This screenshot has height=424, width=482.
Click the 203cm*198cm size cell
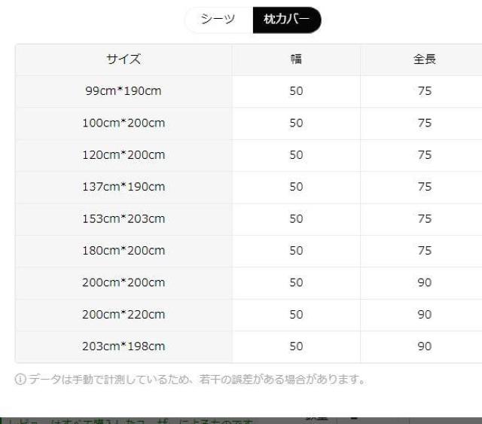[x=124, y=346]
